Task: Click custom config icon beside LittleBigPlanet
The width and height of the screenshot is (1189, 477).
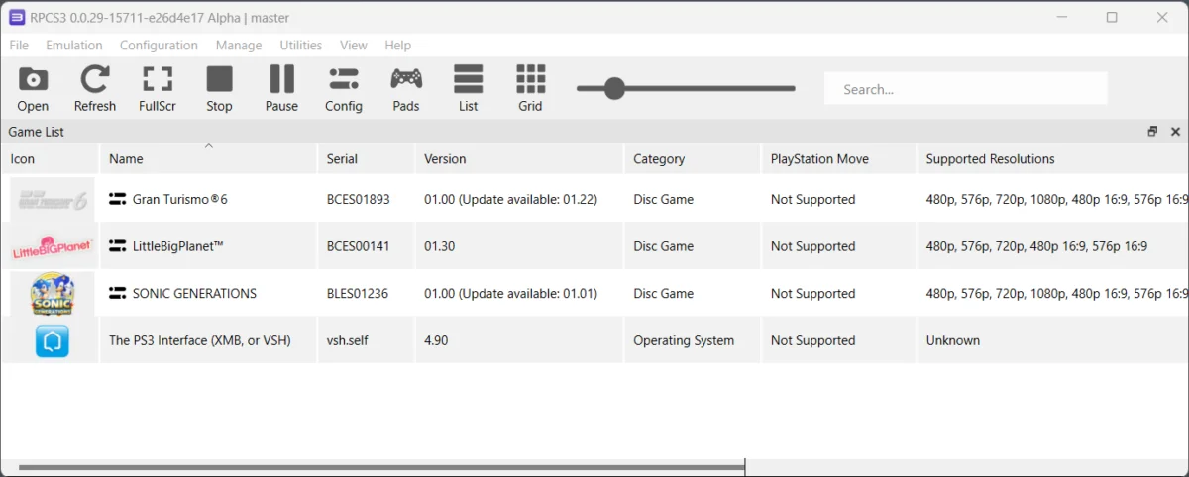Action: click(117, 246)
